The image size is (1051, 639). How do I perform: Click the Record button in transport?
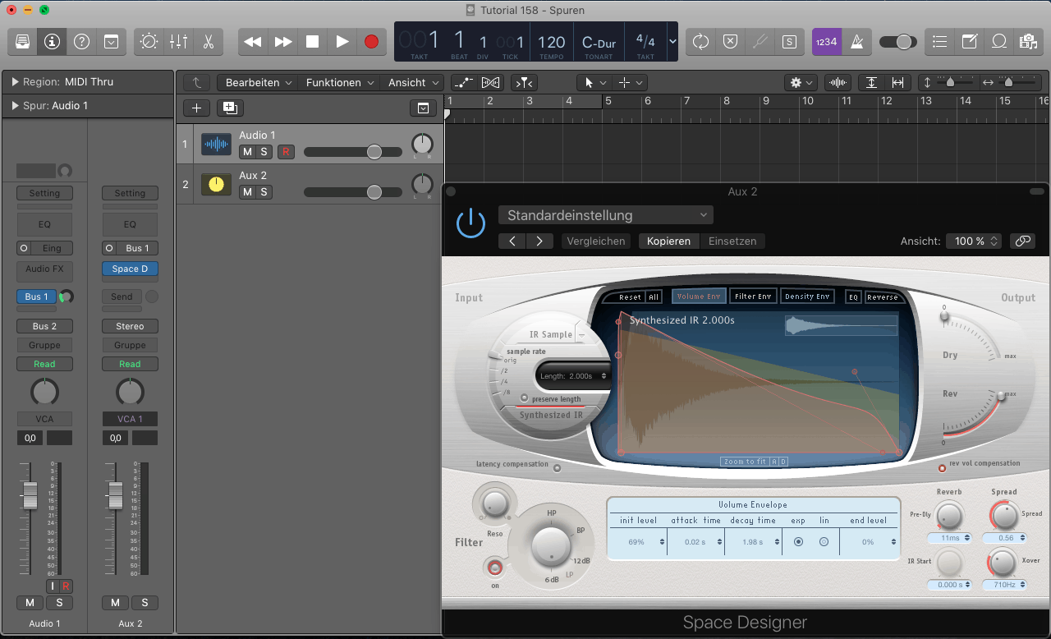(371, 42)
